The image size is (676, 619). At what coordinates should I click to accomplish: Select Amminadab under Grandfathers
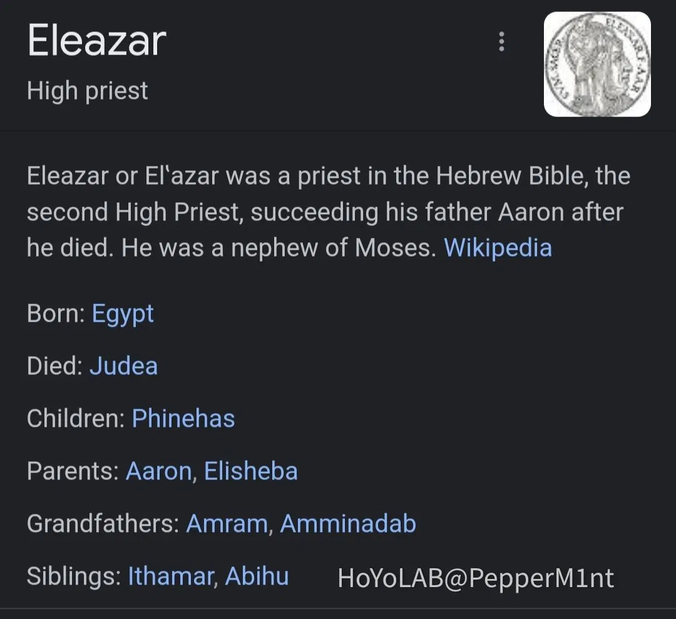348,523
